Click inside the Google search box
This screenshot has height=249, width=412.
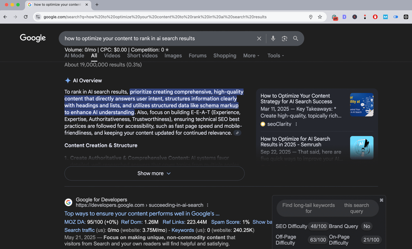click(x=154, y=38)
